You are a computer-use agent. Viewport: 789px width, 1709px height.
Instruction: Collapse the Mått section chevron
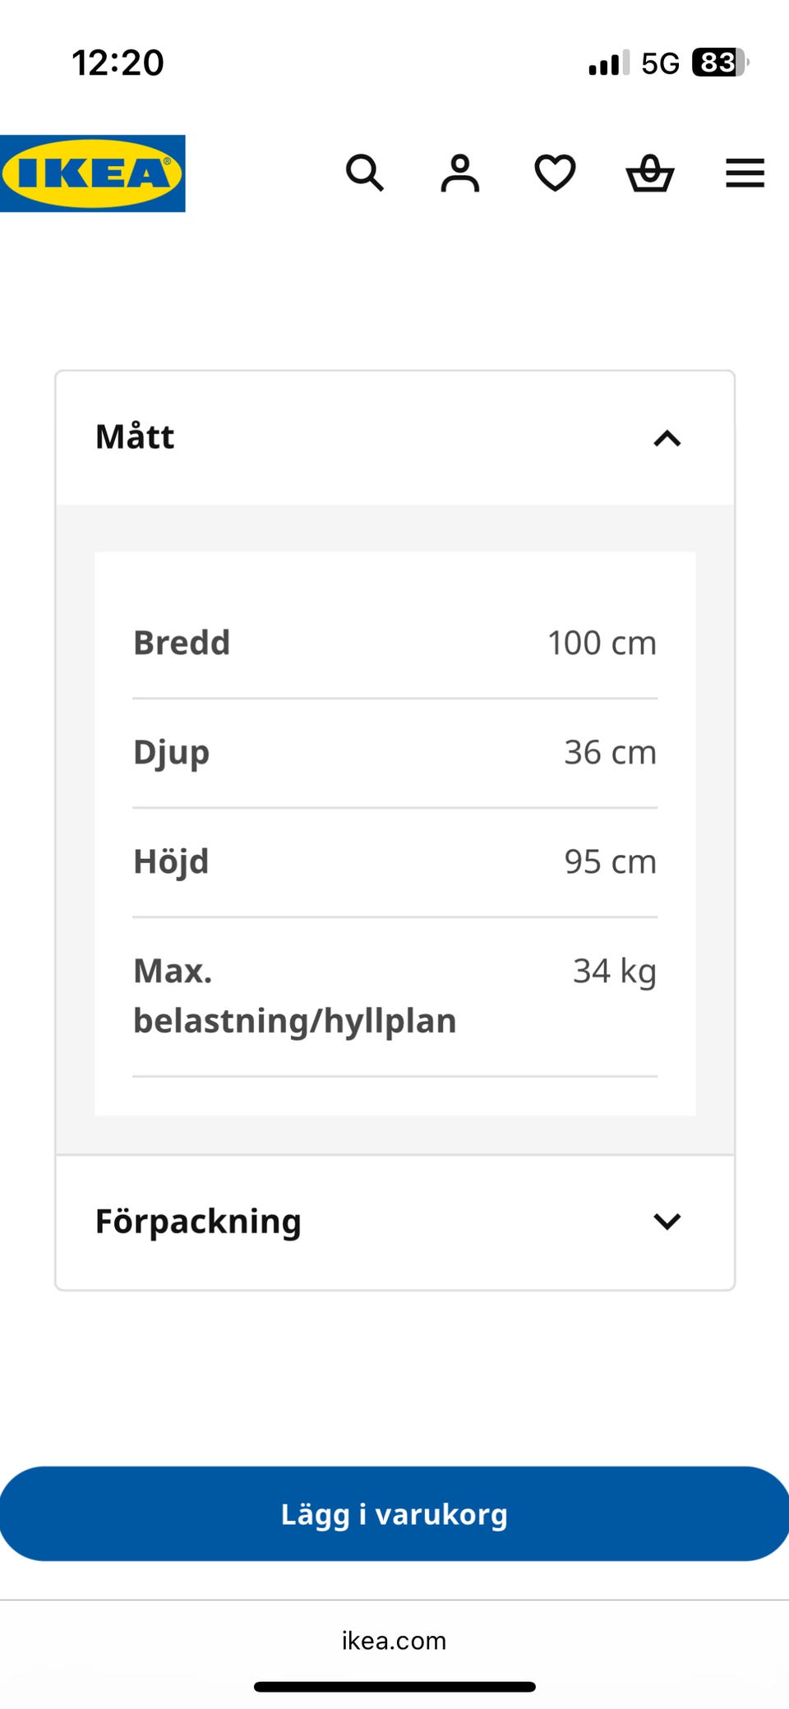[x=667, y=438]
